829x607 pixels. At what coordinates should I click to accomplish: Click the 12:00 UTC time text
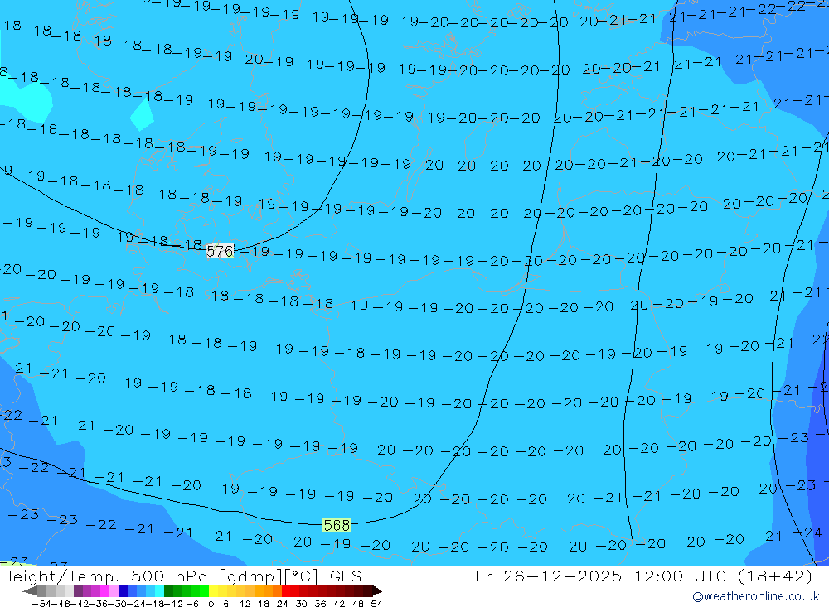682,576
